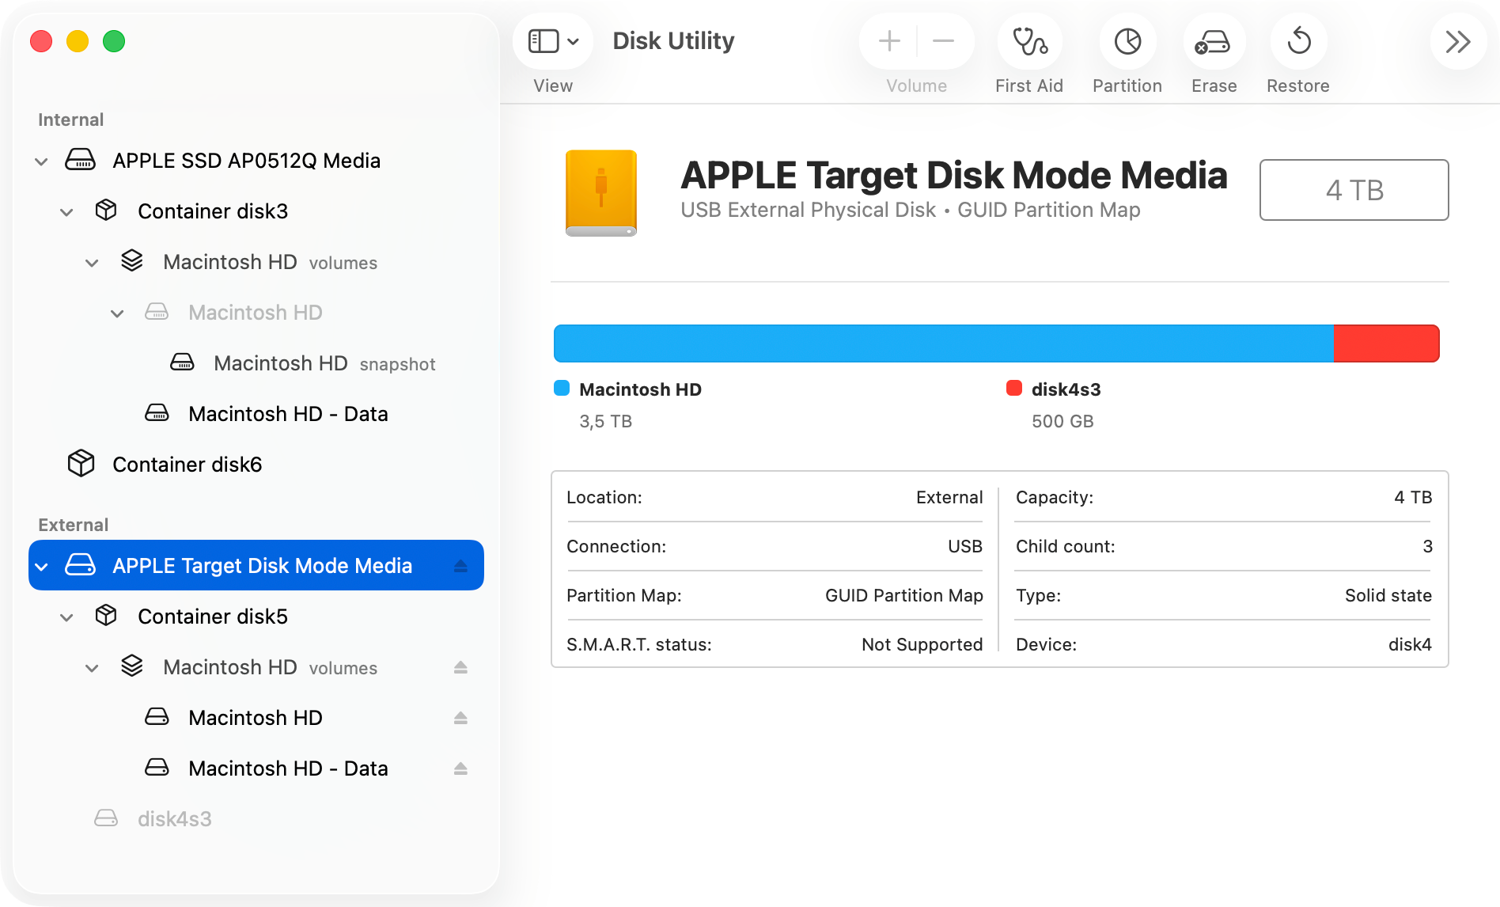
Task: Click the 'Solid state' type value
Action: (1388, 596)
